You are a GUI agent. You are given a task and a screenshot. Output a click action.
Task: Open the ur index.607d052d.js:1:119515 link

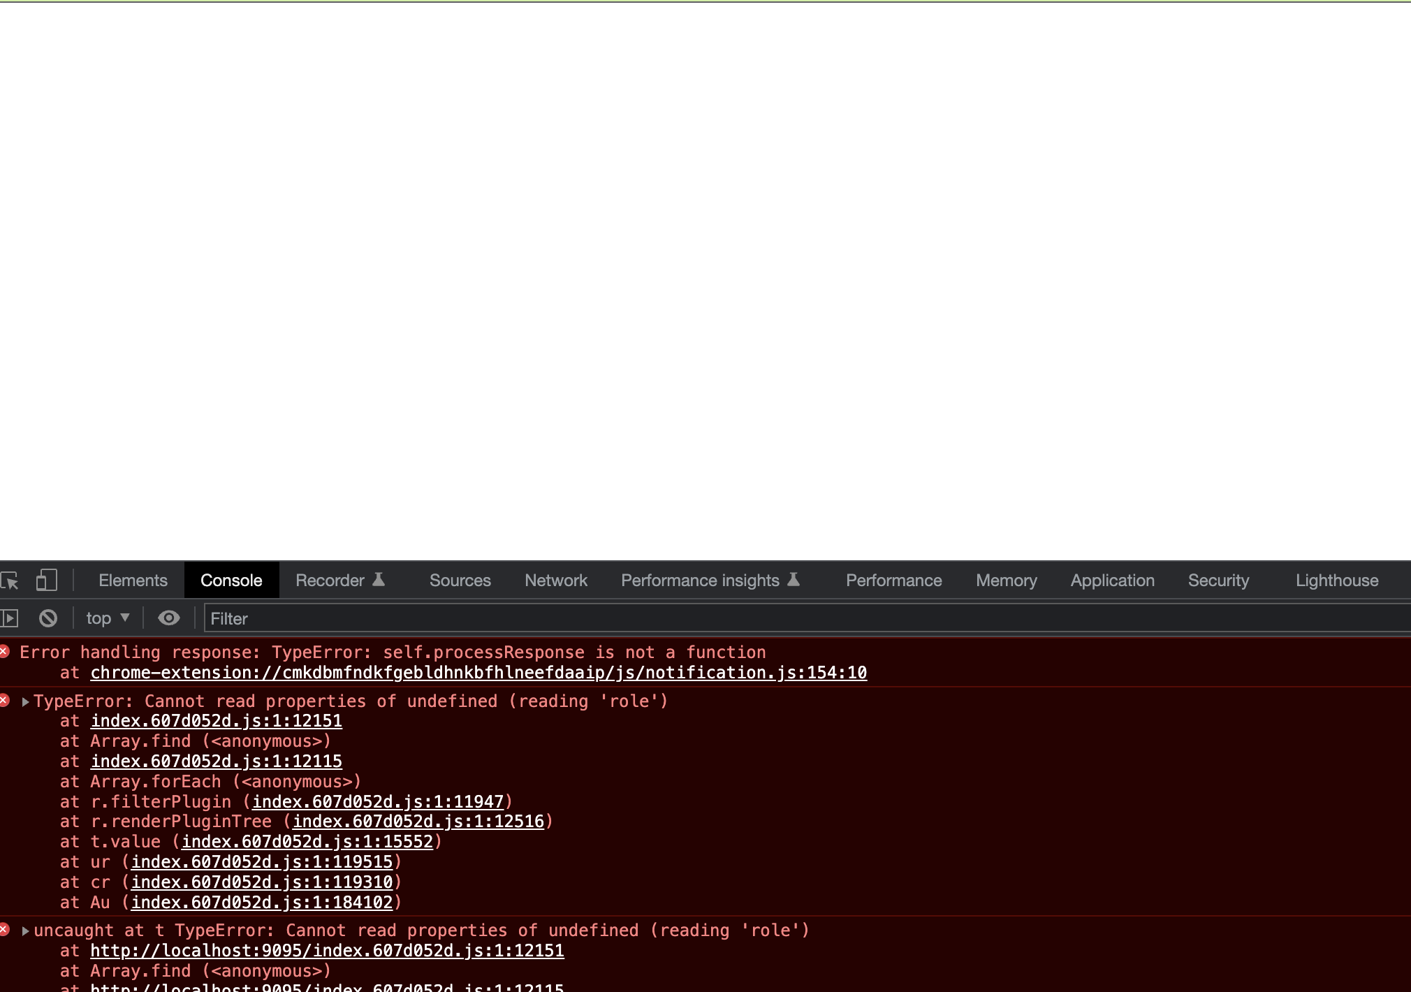point(262,862)
